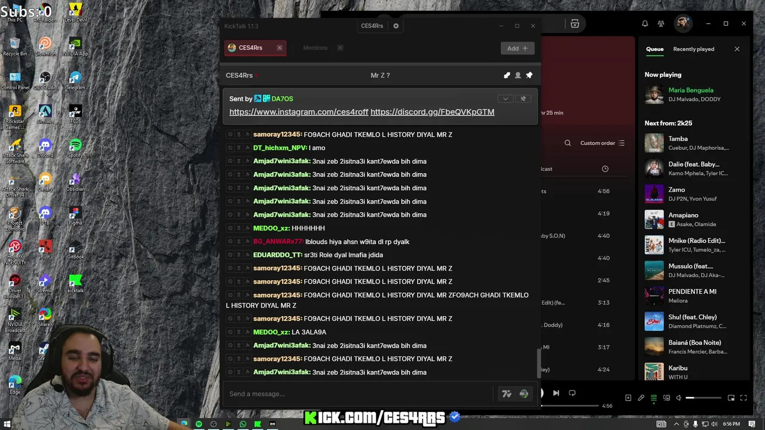
Task: Click username DA7OS in pinned message
Action: tap(282, 99)
